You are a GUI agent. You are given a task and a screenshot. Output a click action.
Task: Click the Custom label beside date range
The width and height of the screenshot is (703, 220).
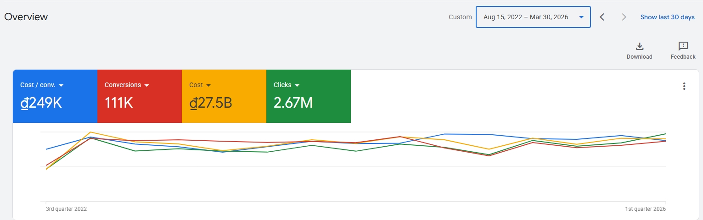(x=460, y=17)
